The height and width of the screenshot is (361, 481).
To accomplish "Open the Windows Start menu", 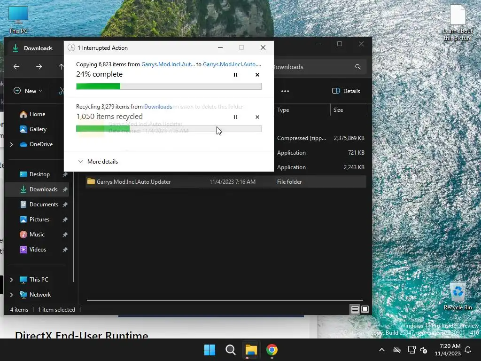I will pyautogui.click(x=210, y=350).
